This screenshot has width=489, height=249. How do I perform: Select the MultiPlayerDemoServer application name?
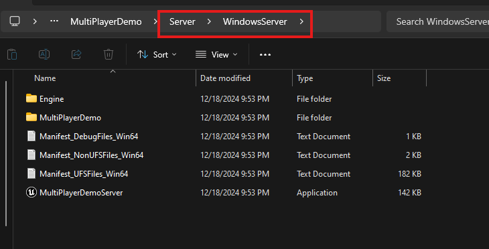[81, 193]
